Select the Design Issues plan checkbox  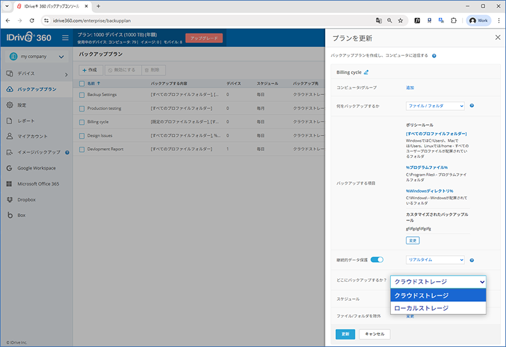[x=82, y=136]
